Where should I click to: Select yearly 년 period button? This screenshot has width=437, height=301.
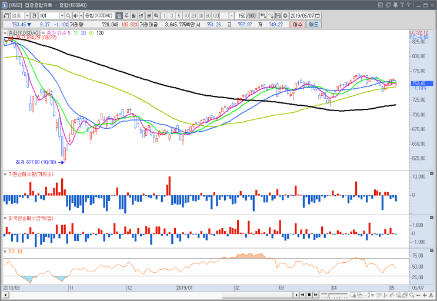click(141, 16)
